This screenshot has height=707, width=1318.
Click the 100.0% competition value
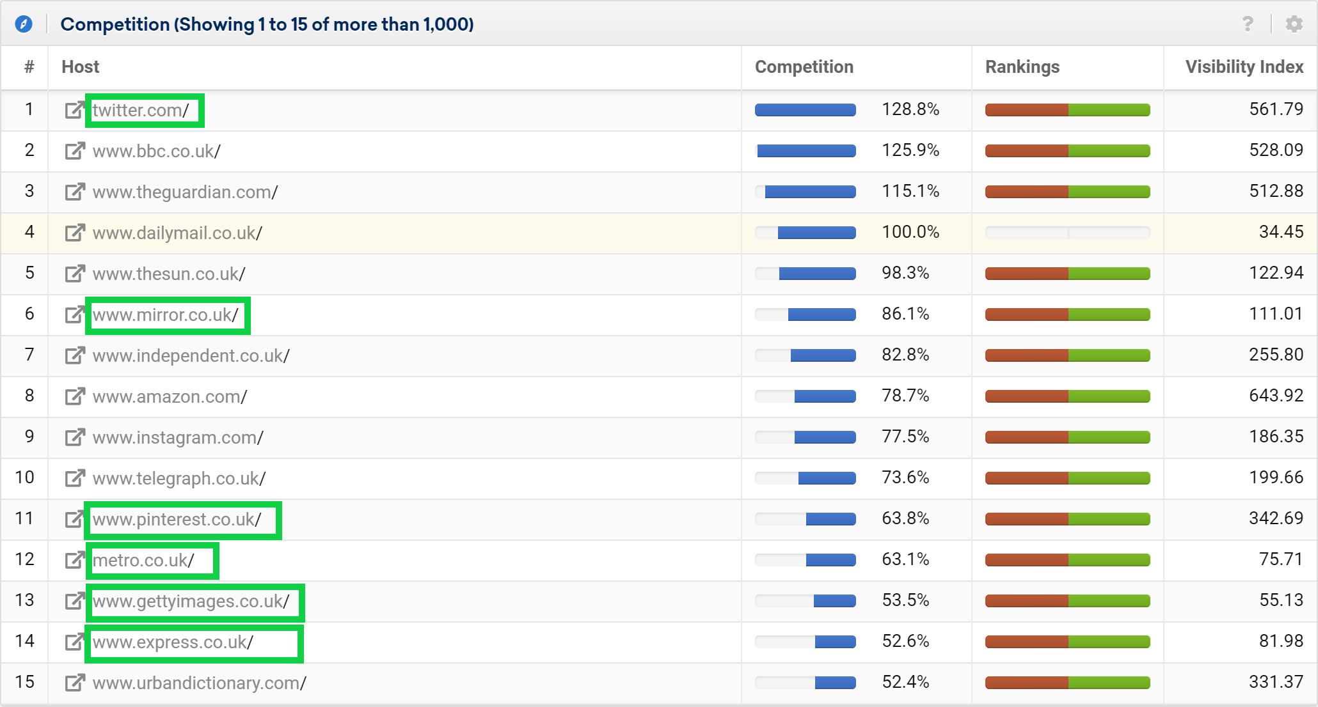[910, 232]
